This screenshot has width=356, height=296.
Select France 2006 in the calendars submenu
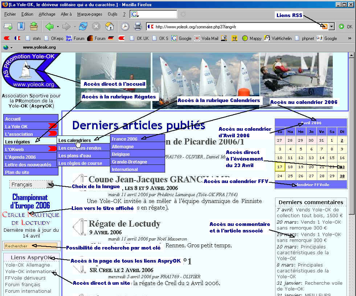124,139
